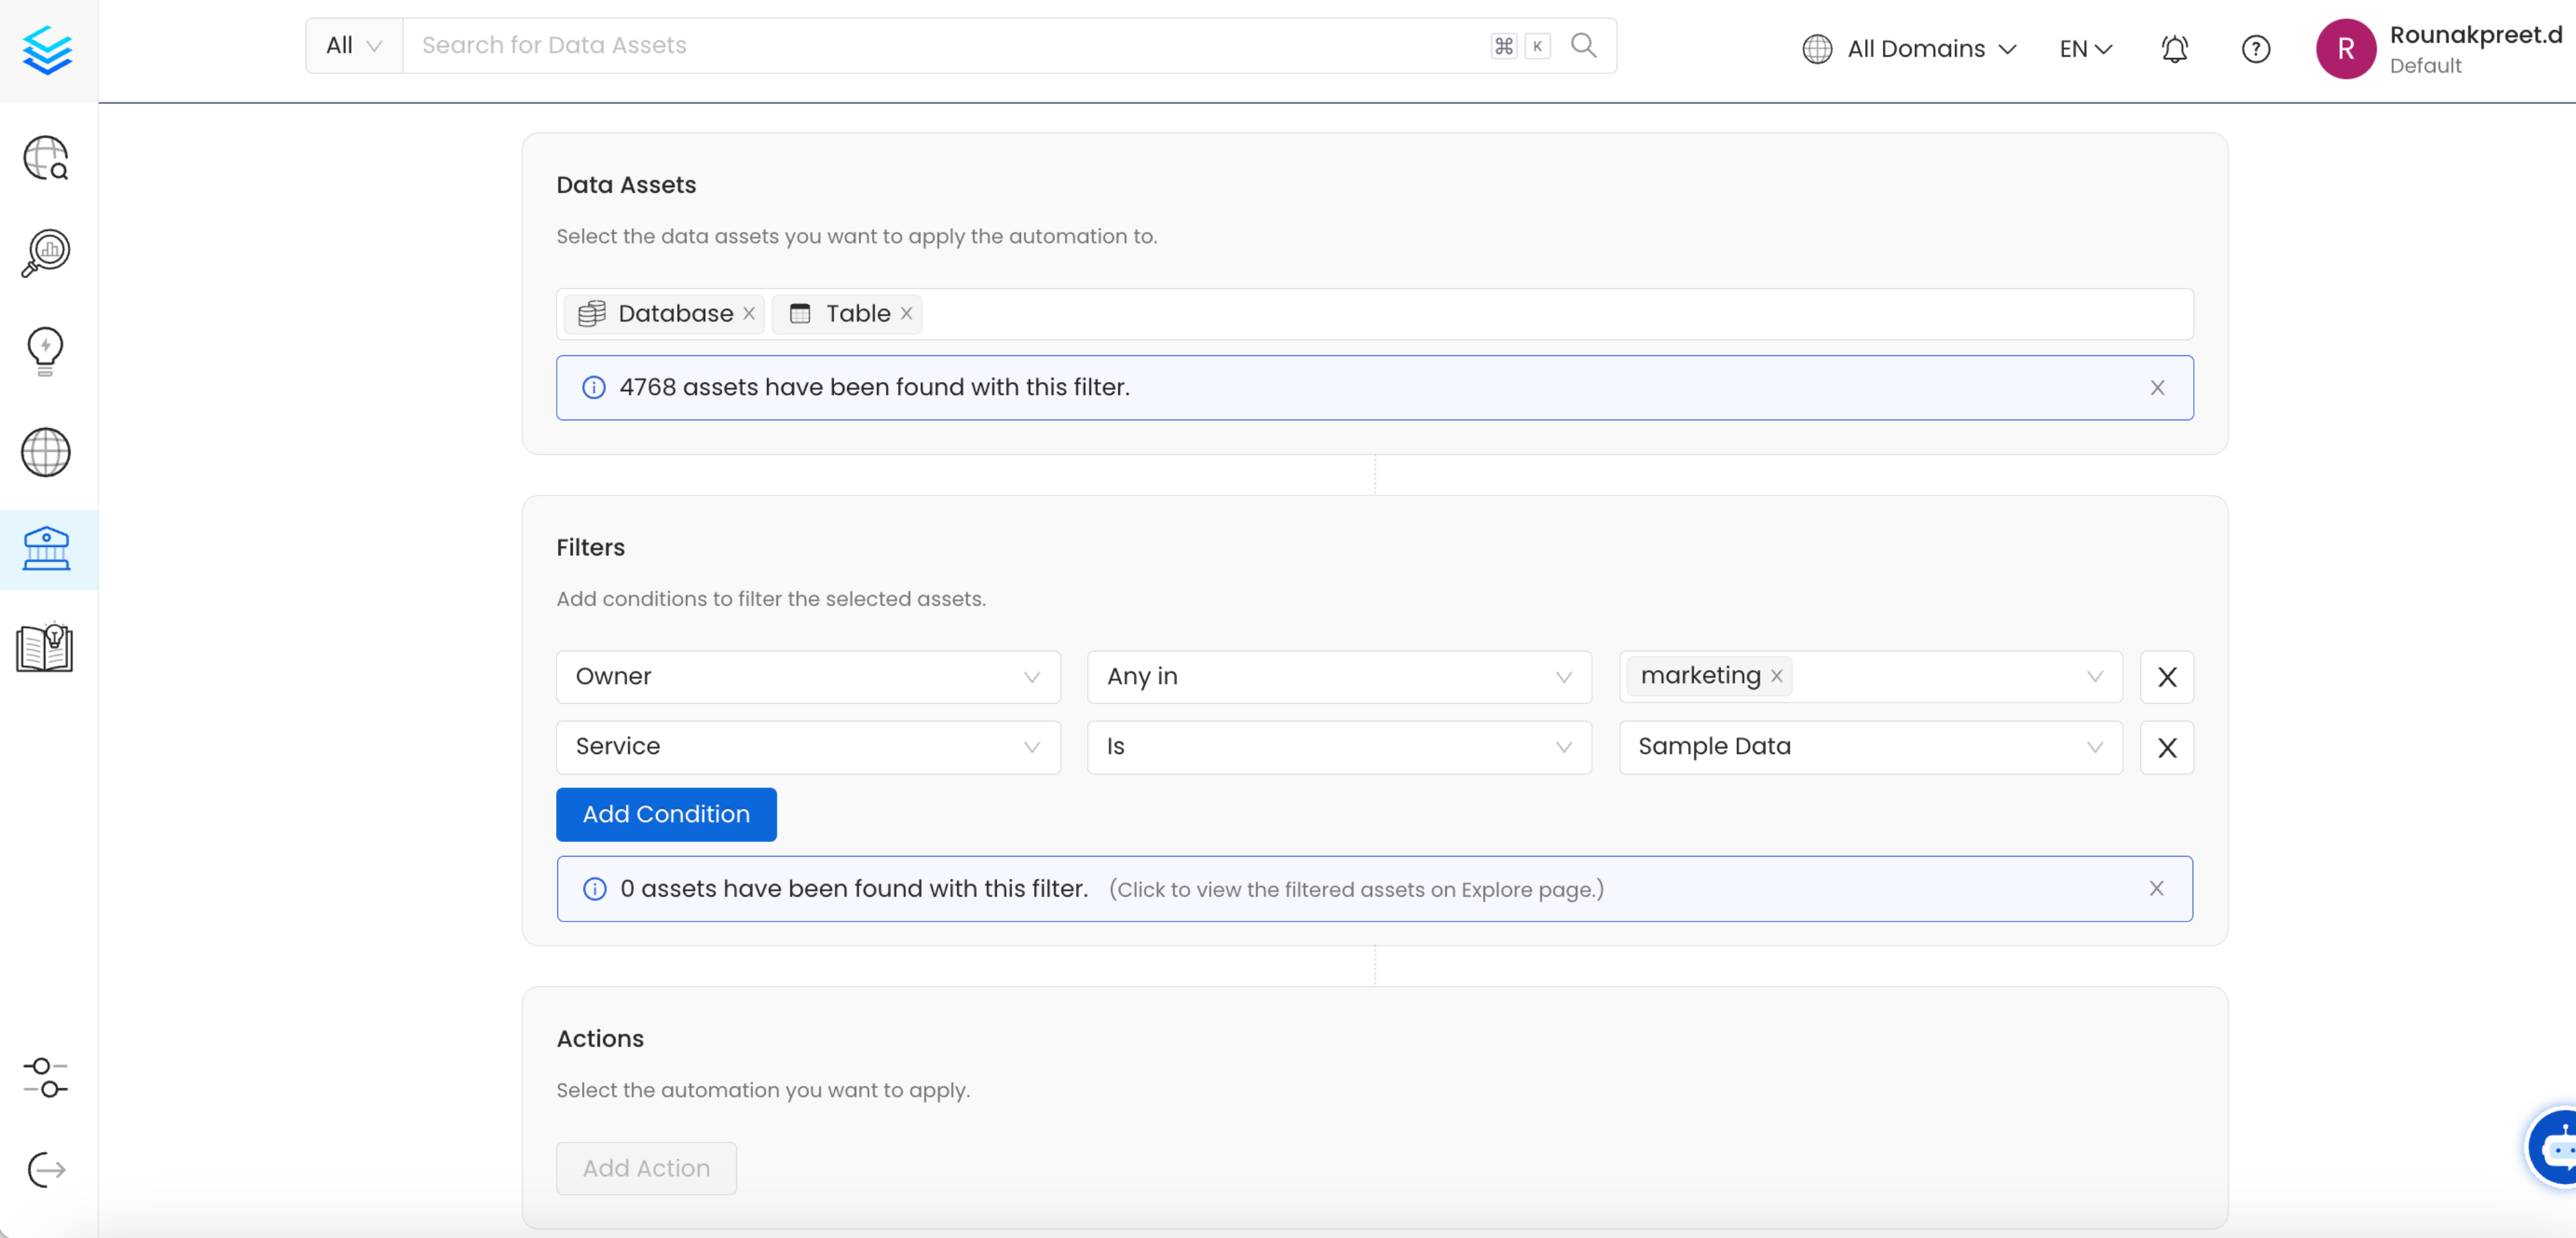This screenshot has width=2576, height=1238.
Task: Remove the Table asset type chip
Action: 906,313
